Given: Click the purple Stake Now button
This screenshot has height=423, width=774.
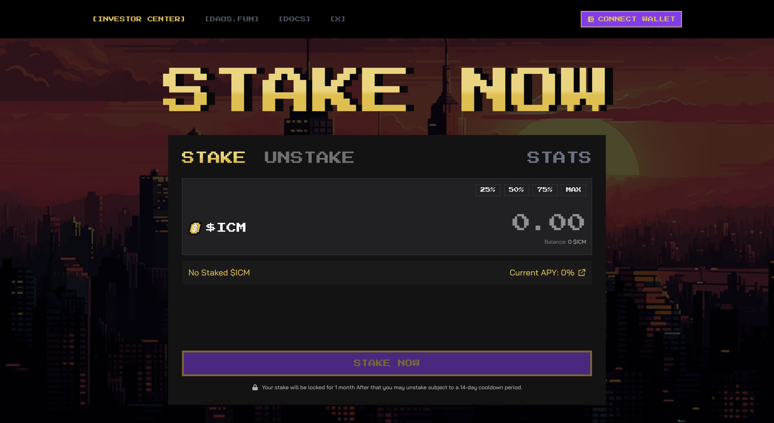Looking at the screenshot, I should click(387, 363).
